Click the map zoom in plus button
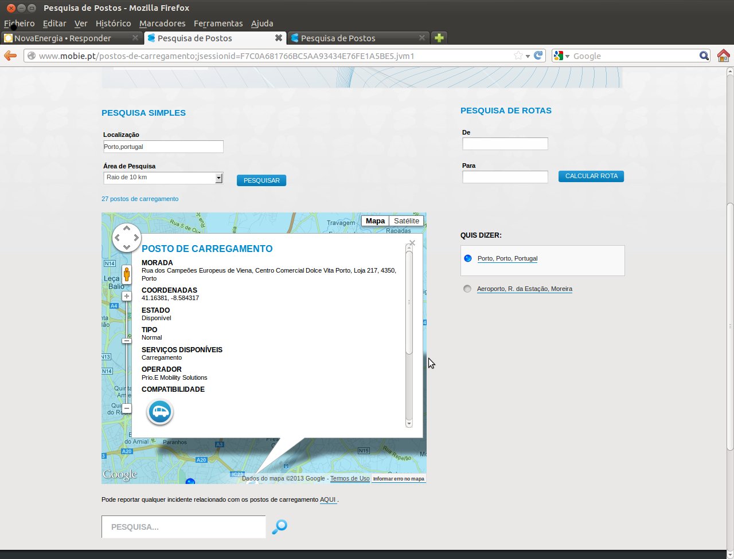Viewport: 734px width, 559px height. pos(127,296)
